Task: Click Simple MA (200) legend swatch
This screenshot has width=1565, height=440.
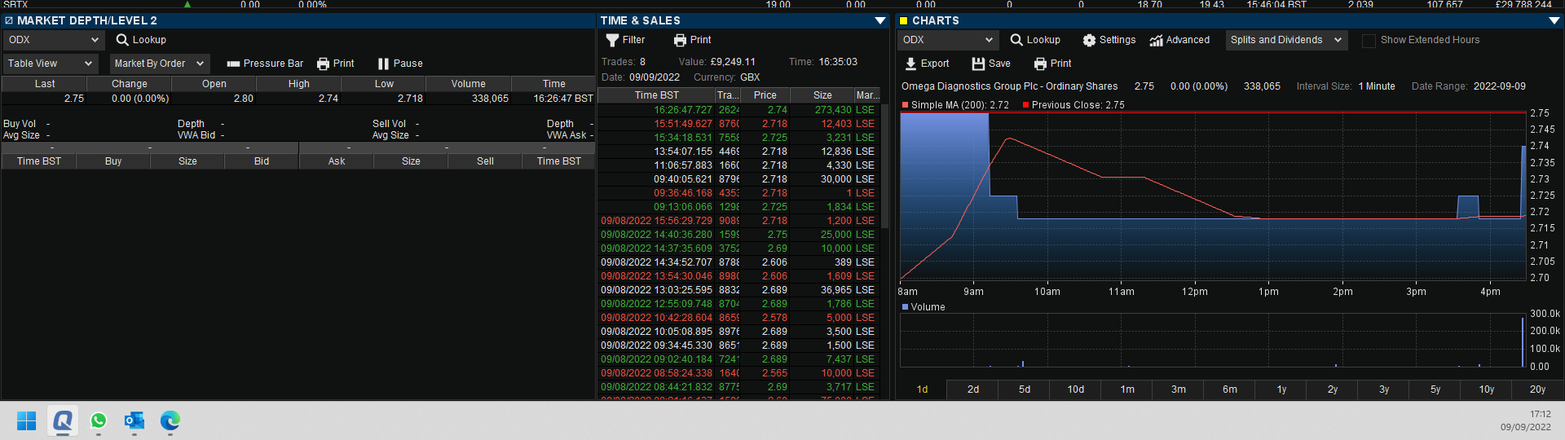Action: (x=905, y=105)
